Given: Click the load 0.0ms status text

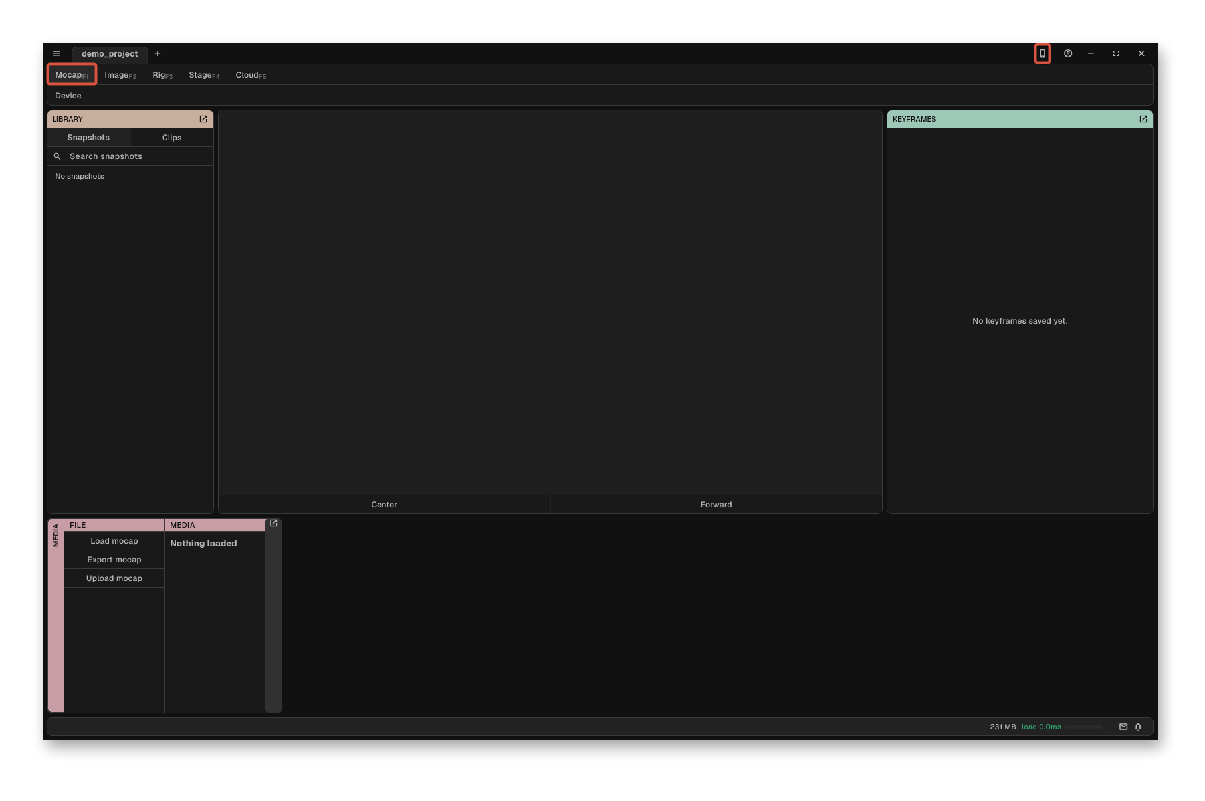Looking at the screenshot, I should [x=1041, y=727].
